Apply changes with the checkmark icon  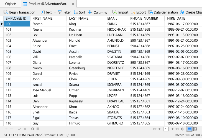tap(19, 129)
